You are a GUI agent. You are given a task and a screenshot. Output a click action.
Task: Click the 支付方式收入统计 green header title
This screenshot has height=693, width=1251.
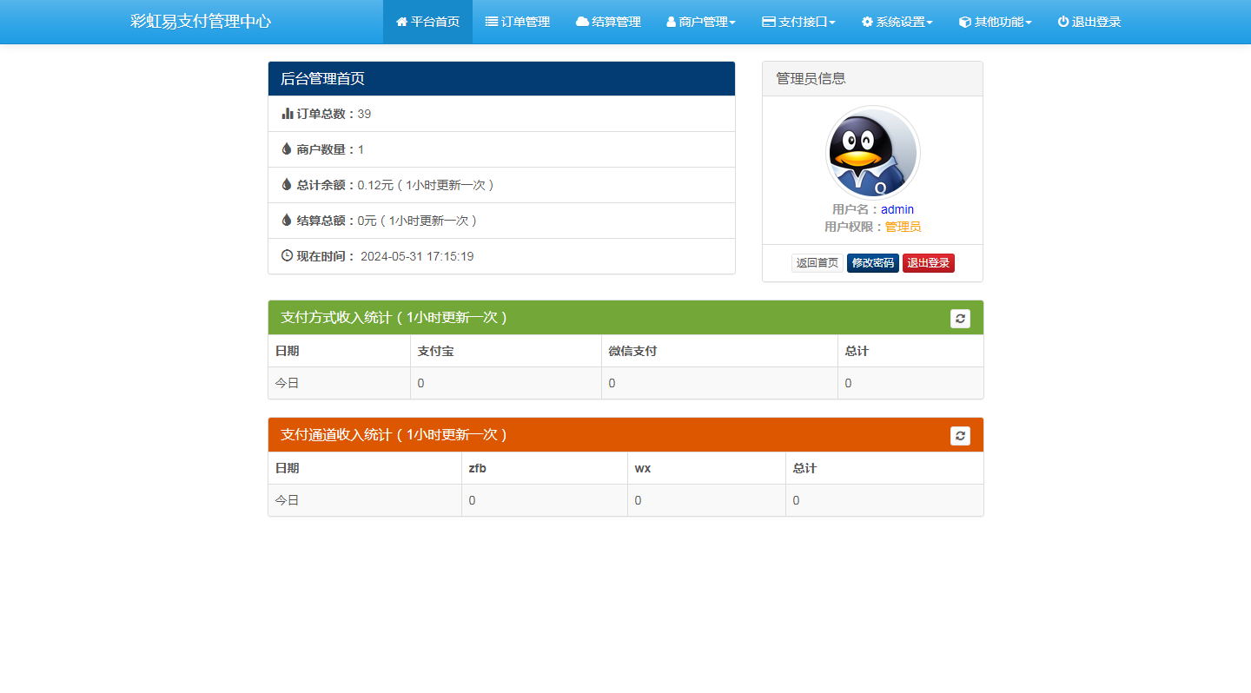pos(394,318)
